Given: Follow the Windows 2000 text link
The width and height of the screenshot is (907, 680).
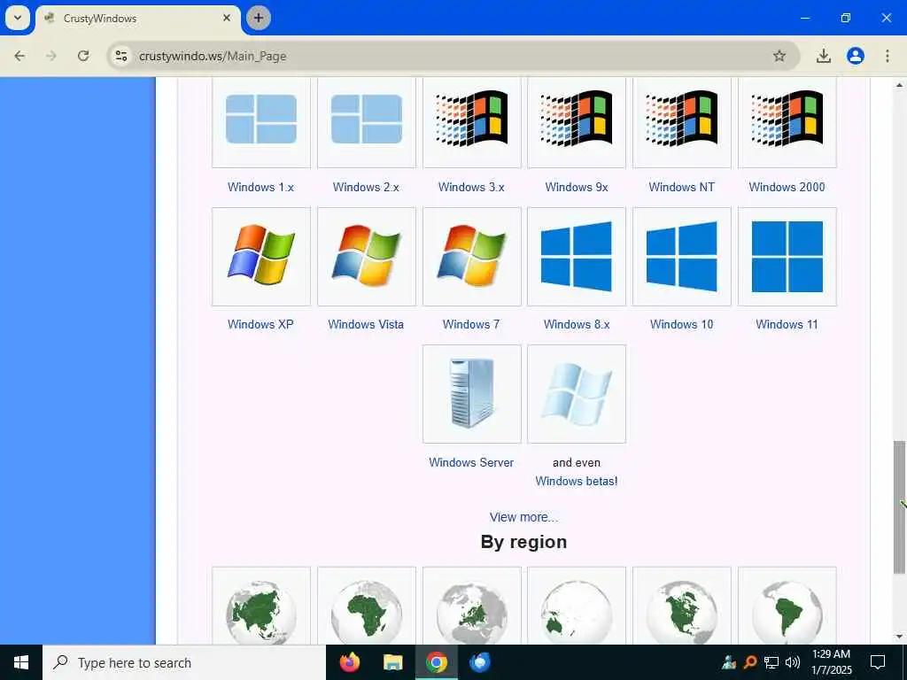Looking at the screenshot, I should pyautogui.click(x=787, y=188).
